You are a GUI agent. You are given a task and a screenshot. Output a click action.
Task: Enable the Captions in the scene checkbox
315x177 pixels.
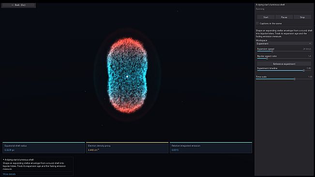tap(257, 24)
